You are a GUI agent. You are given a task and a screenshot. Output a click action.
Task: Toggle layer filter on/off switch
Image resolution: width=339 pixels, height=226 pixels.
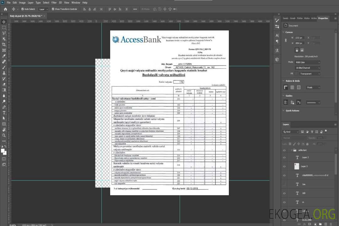click(x=326, y=131)
